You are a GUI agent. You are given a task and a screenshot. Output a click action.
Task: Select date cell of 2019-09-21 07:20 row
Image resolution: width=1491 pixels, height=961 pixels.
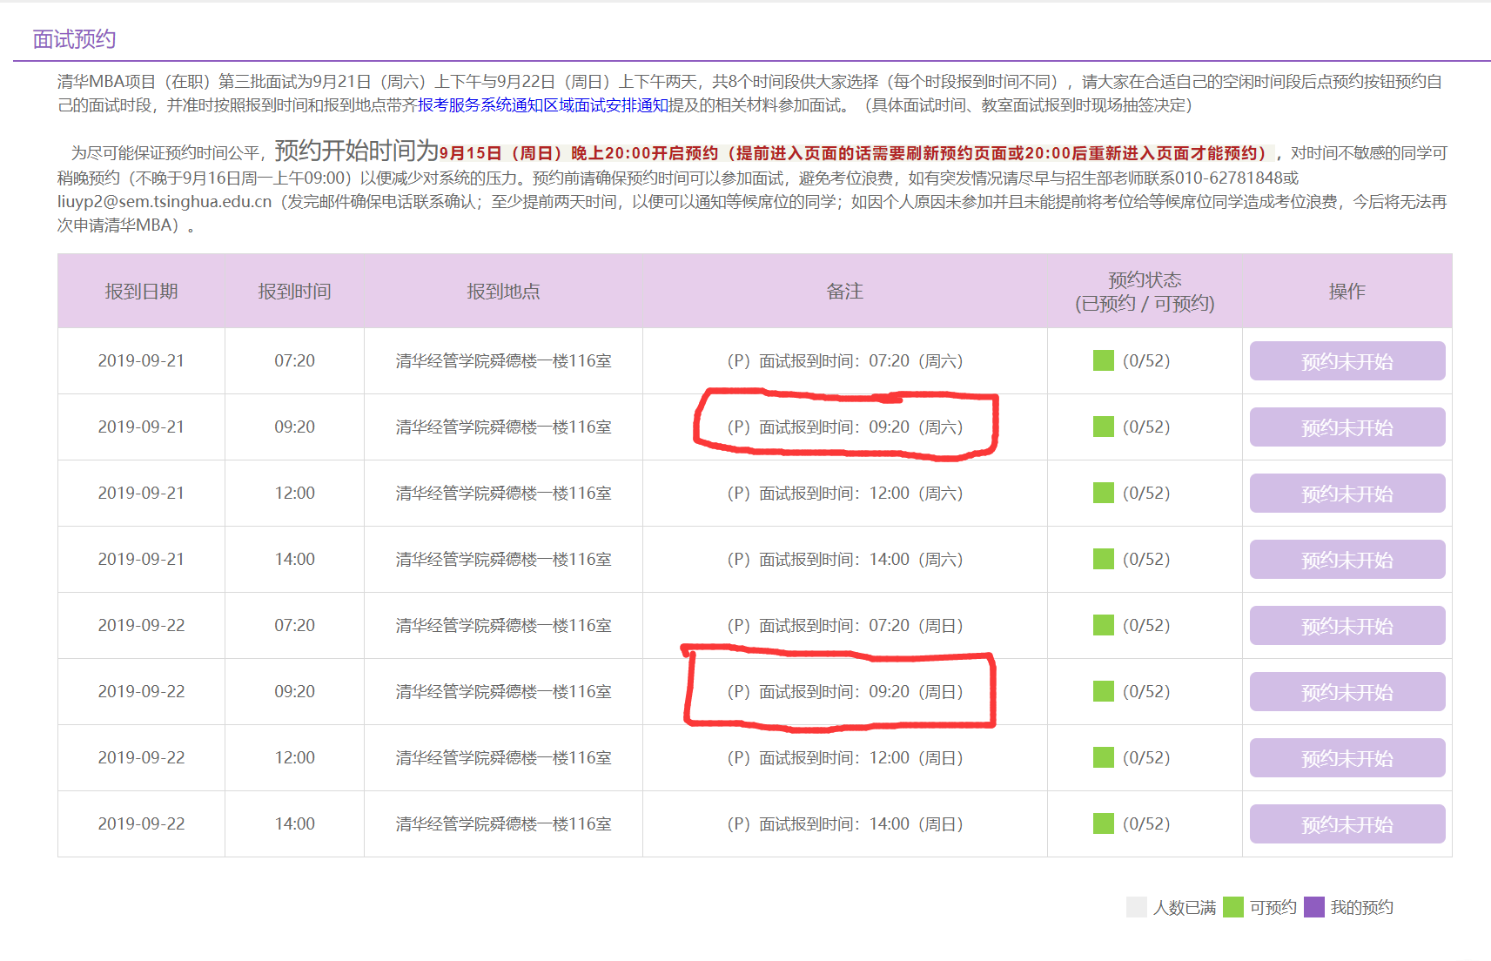tap(141, 360)
